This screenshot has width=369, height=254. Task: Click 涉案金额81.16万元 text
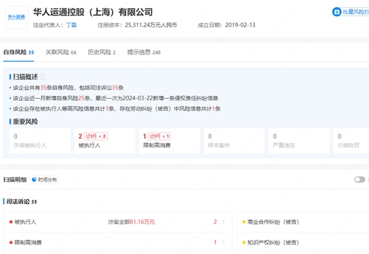131,222
